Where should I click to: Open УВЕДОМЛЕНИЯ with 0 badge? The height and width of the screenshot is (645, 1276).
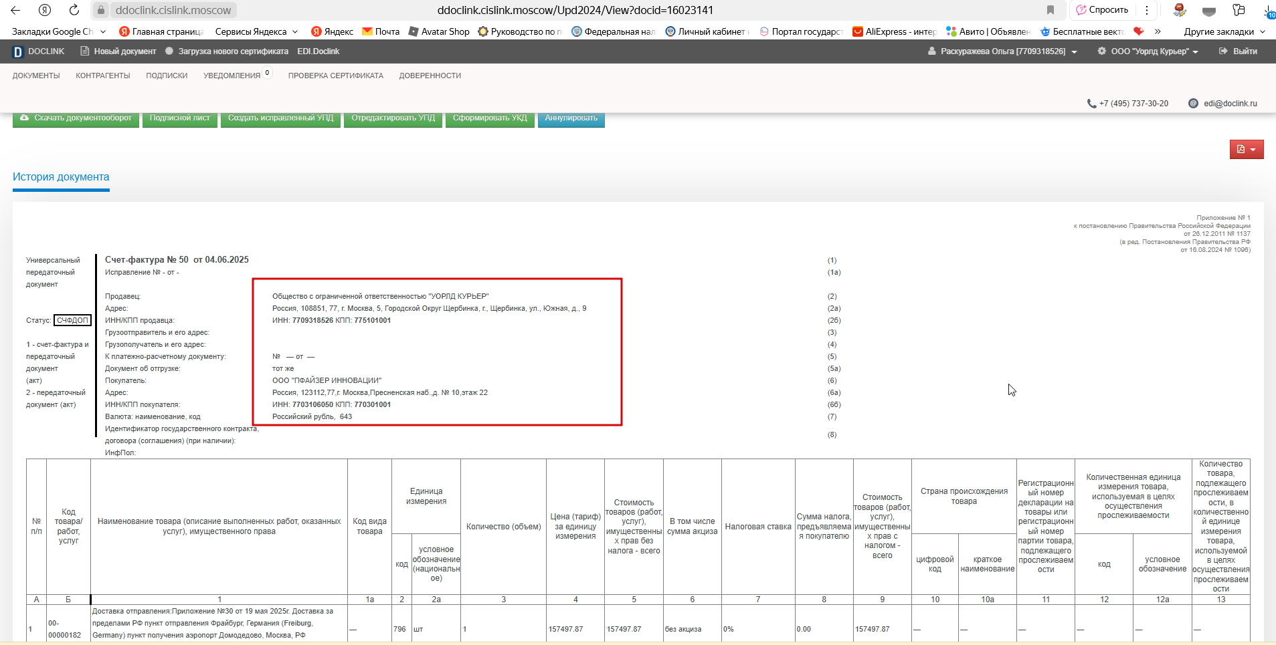[x=238, y=75]
